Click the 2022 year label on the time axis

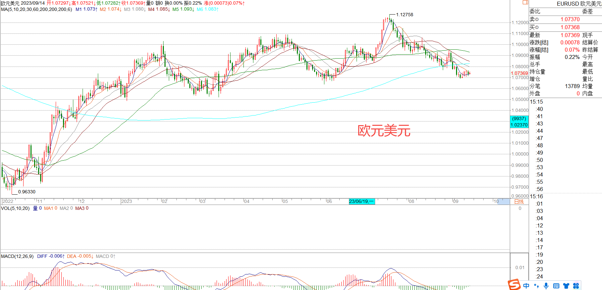[8, 201]
